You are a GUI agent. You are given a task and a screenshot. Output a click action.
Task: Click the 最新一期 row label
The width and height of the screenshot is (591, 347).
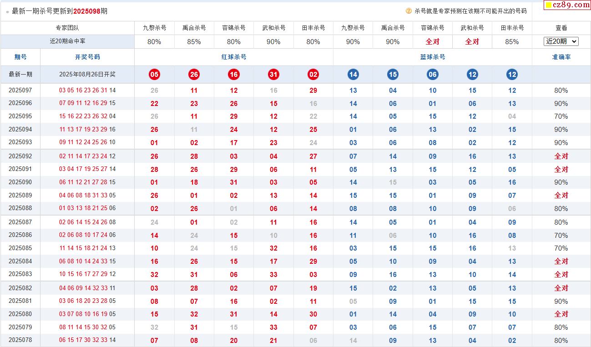[20, 75]
